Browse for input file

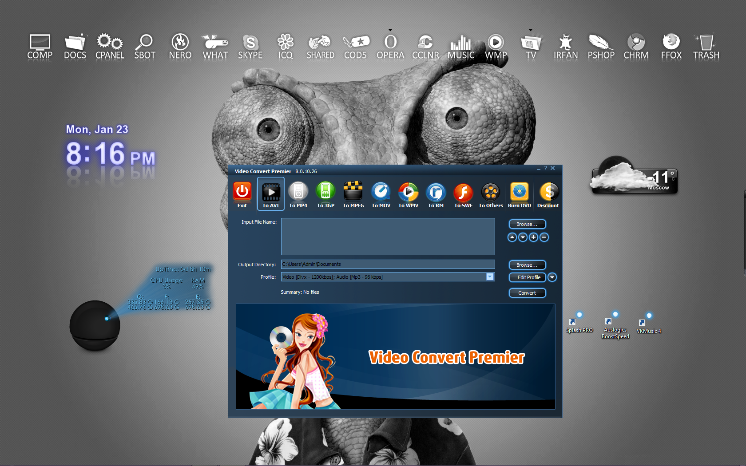point(527,224)
